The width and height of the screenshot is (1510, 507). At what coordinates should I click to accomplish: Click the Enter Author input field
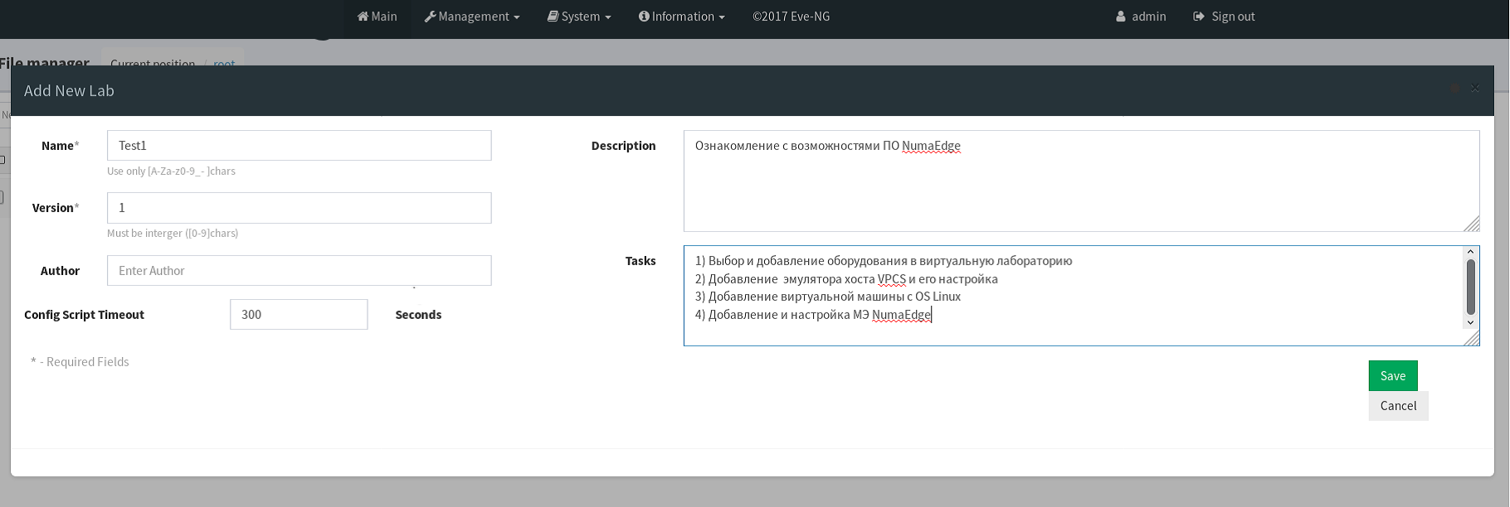299,271
